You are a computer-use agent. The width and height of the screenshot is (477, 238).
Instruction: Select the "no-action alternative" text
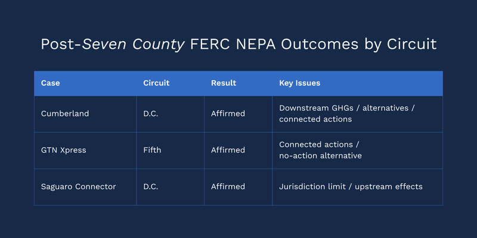click(x=320, y=156)
